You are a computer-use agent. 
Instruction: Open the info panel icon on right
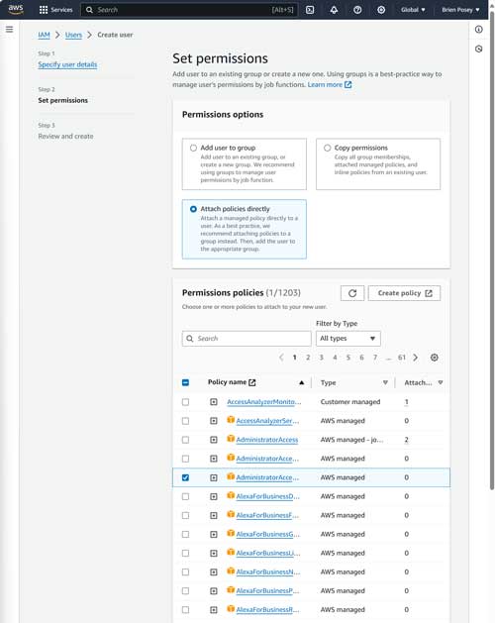point(479,30)
